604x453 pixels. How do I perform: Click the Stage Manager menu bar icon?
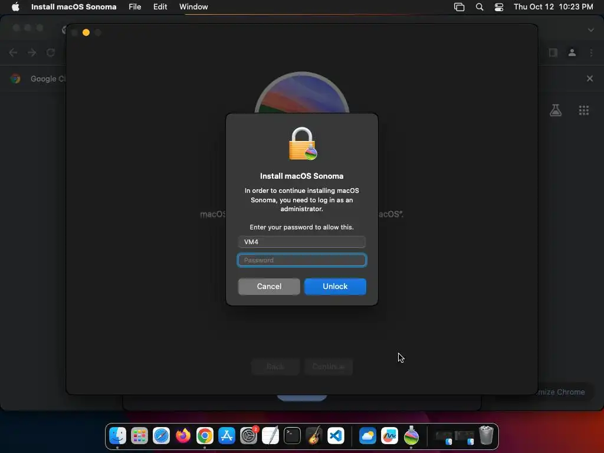click(x=459, y=7)
